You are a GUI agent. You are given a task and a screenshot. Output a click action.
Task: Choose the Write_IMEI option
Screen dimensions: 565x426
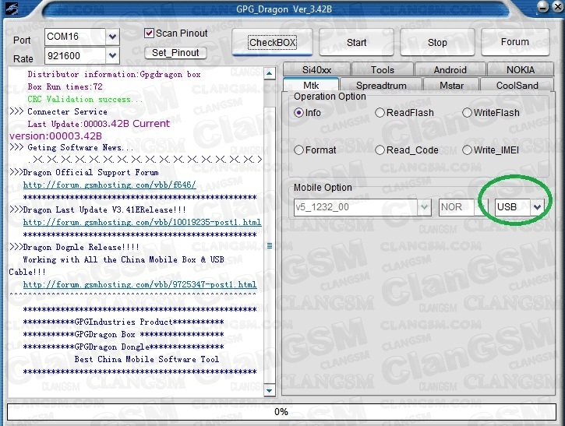tap(468, 150)
